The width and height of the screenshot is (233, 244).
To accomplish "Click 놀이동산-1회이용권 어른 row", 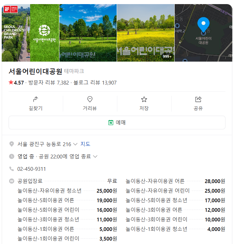I will click(67, 229).
